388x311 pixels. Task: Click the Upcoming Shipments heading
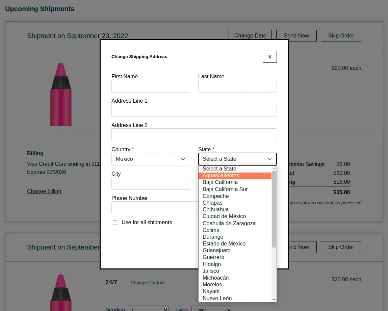click(x=40, y=9)
